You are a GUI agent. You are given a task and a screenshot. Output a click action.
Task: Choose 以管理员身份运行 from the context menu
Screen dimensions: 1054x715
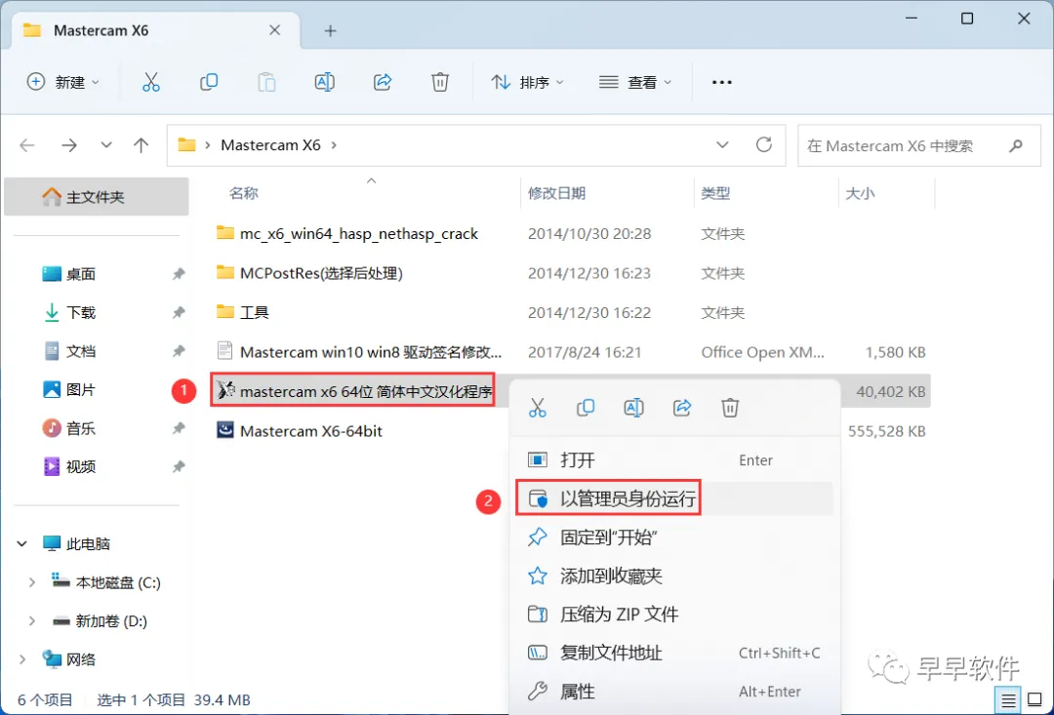(674, 498)
